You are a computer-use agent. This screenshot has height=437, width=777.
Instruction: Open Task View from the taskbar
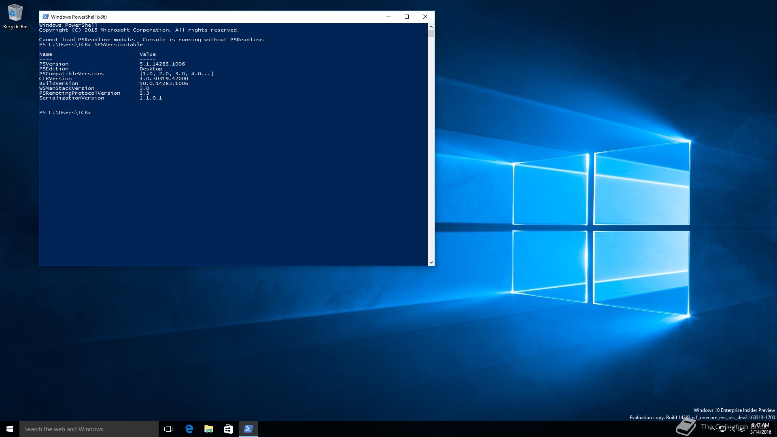pyautogui.click(x=168, y=429)
